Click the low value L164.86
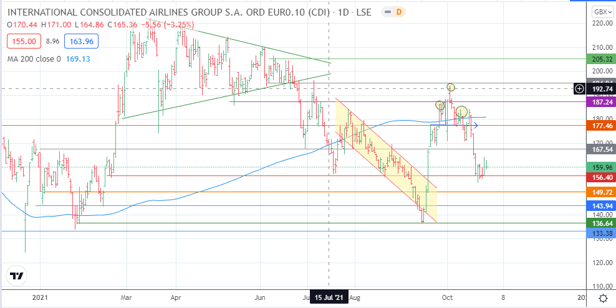616x308 pixels. pyautogui.click(x=89, y=25)
